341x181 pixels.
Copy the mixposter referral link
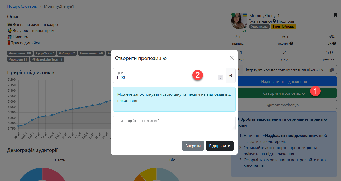pos(331,70)
